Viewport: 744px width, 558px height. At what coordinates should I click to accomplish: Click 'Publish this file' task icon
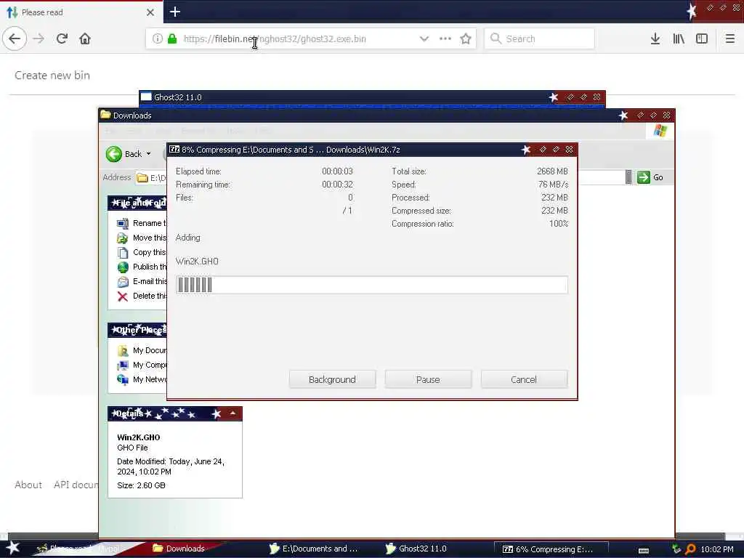(x=123, y=267)
